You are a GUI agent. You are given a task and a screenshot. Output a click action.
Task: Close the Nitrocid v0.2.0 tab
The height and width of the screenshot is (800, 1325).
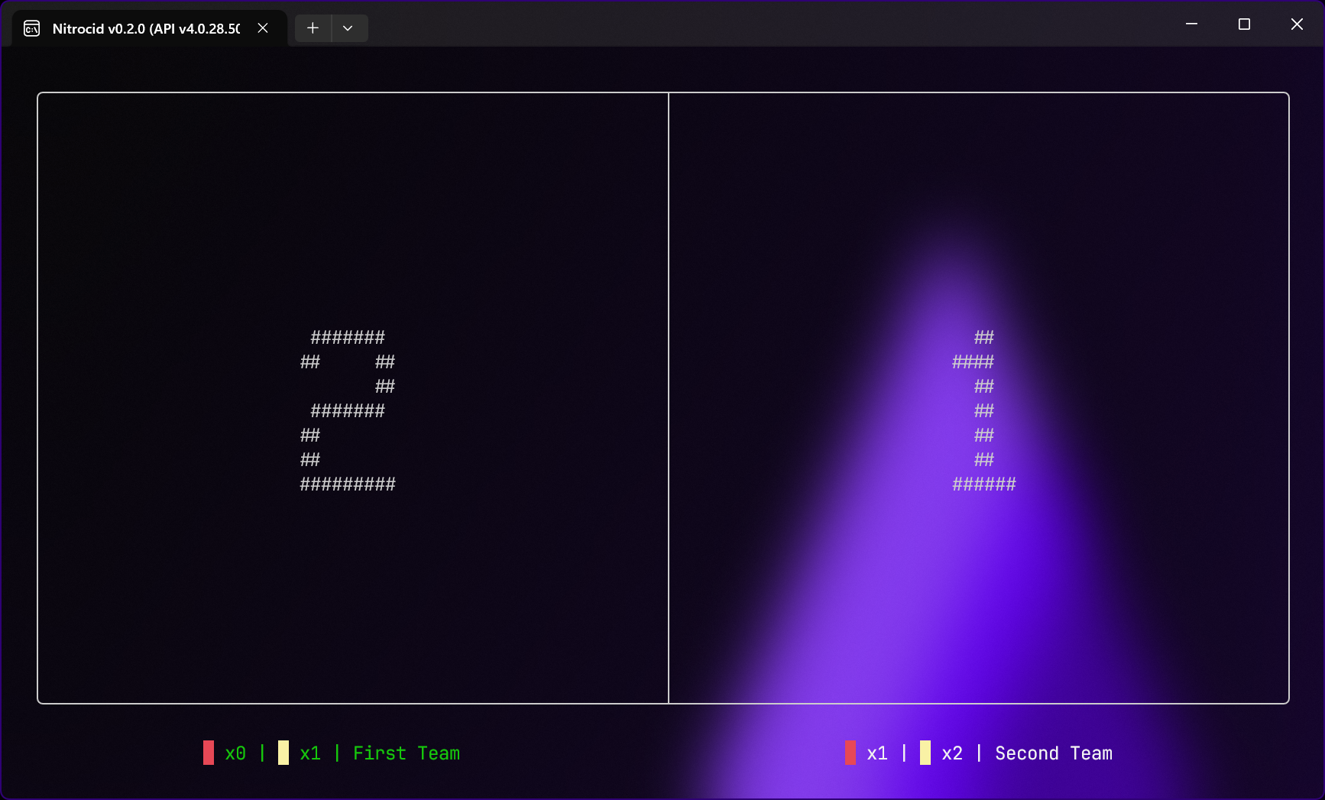pyautogui.click(x=263, y=28)
